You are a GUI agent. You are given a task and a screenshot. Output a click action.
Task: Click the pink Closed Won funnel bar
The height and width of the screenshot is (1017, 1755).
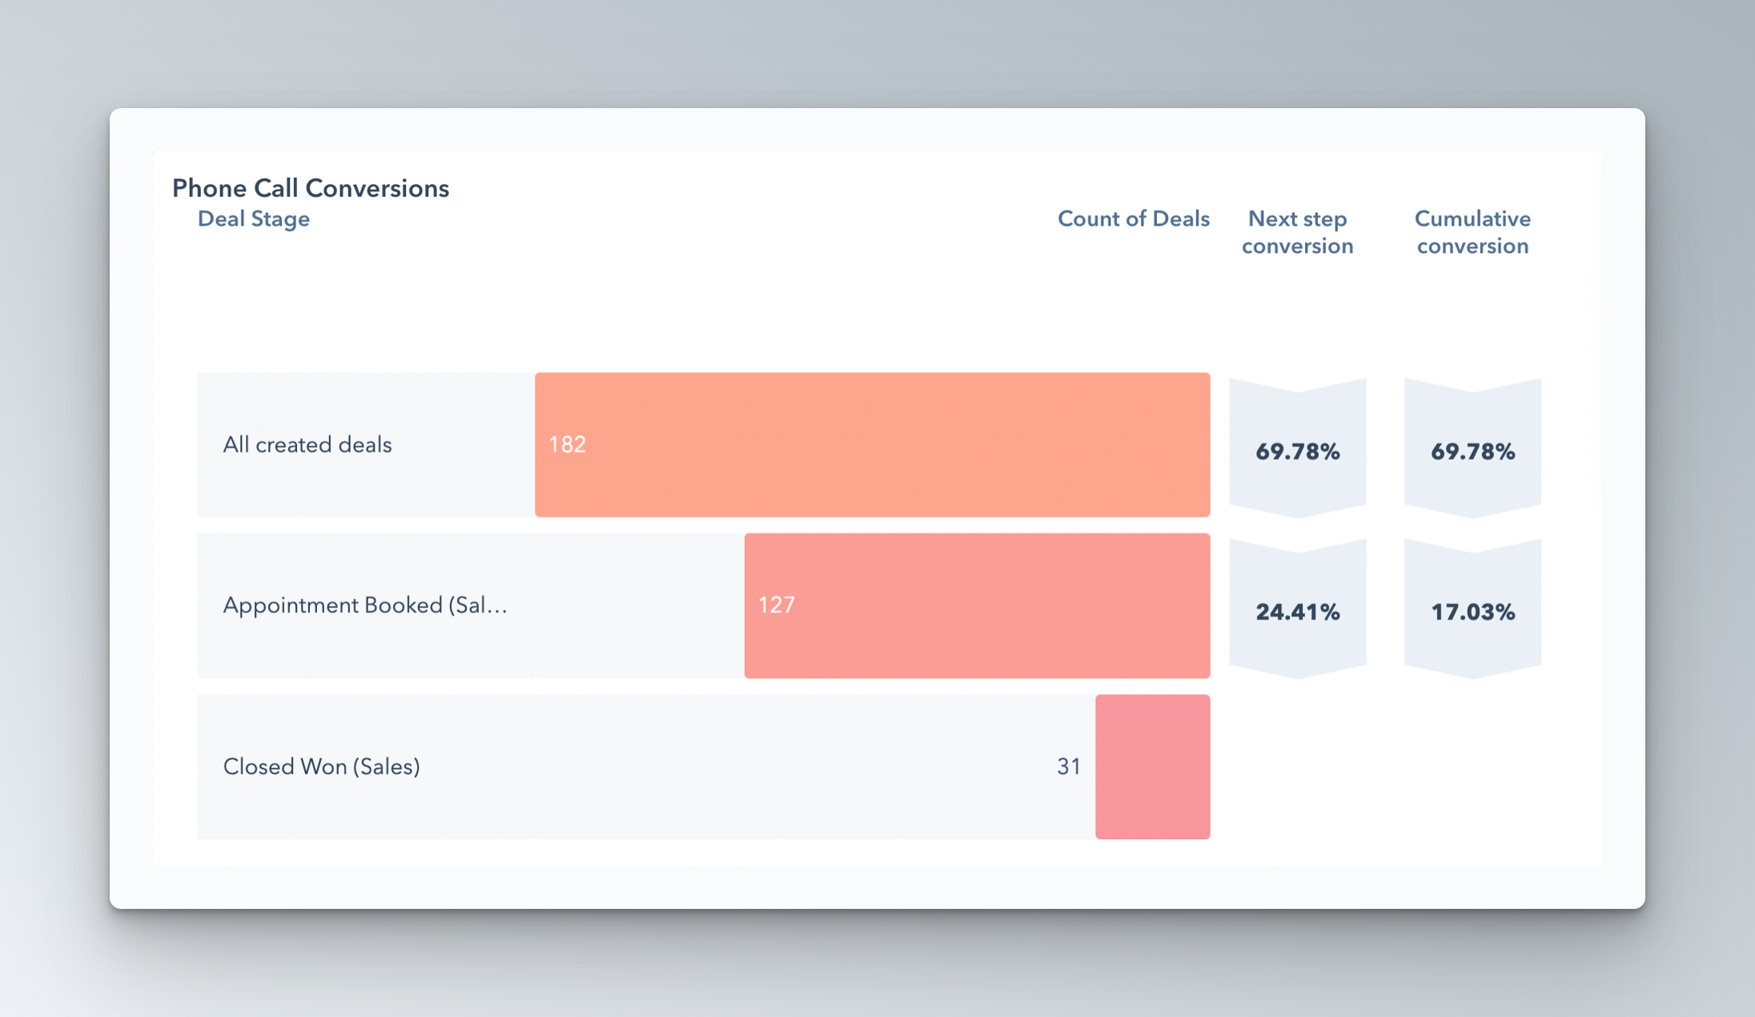point(1152,766)
